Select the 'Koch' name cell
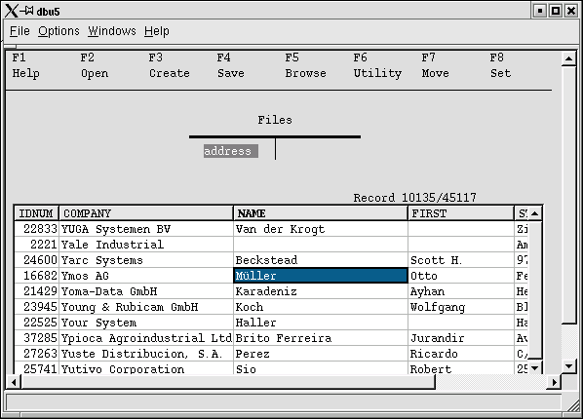Image resolution: width=583 pixels, height=419 pixels. click(x=321, y=307)
